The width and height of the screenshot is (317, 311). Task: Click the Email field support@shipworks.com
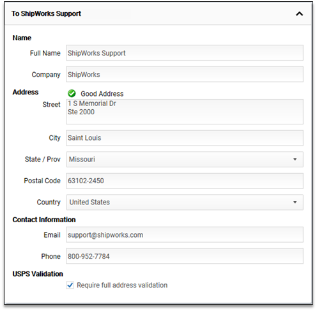coord(185,234)
